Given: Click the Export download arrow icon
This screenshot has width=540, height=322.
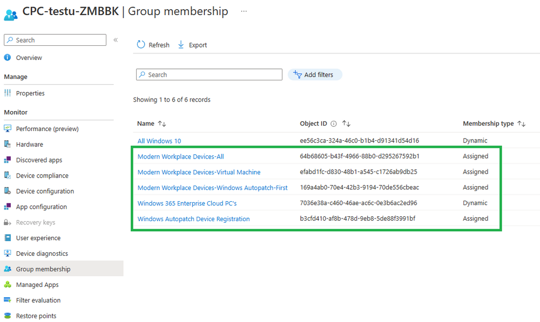Looking at the screenshot, I should pos(181,45).
